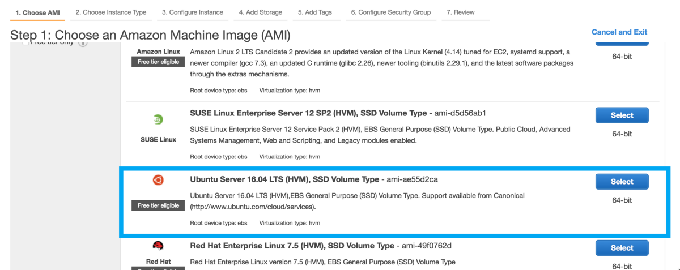
Task: Jump to the Review tab
Action: pyautogui.click(x=461, y=12)
